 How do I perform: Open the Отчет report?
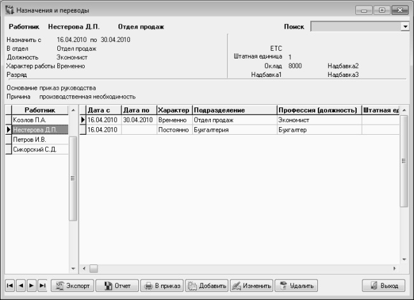(x=117, y=285)
